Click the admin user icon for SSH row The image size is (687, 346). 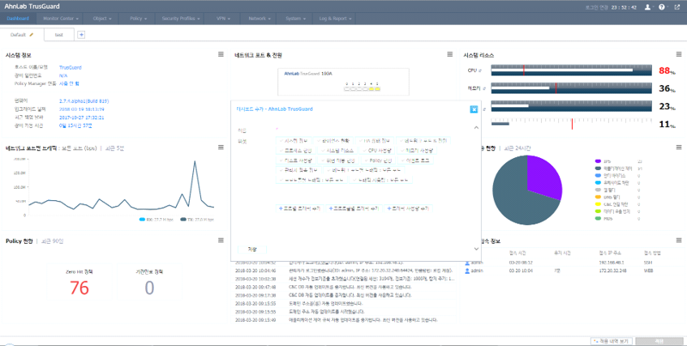(467, 263)
